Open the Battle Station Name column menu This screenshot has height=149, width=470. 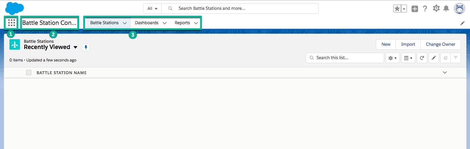(445, 73)
